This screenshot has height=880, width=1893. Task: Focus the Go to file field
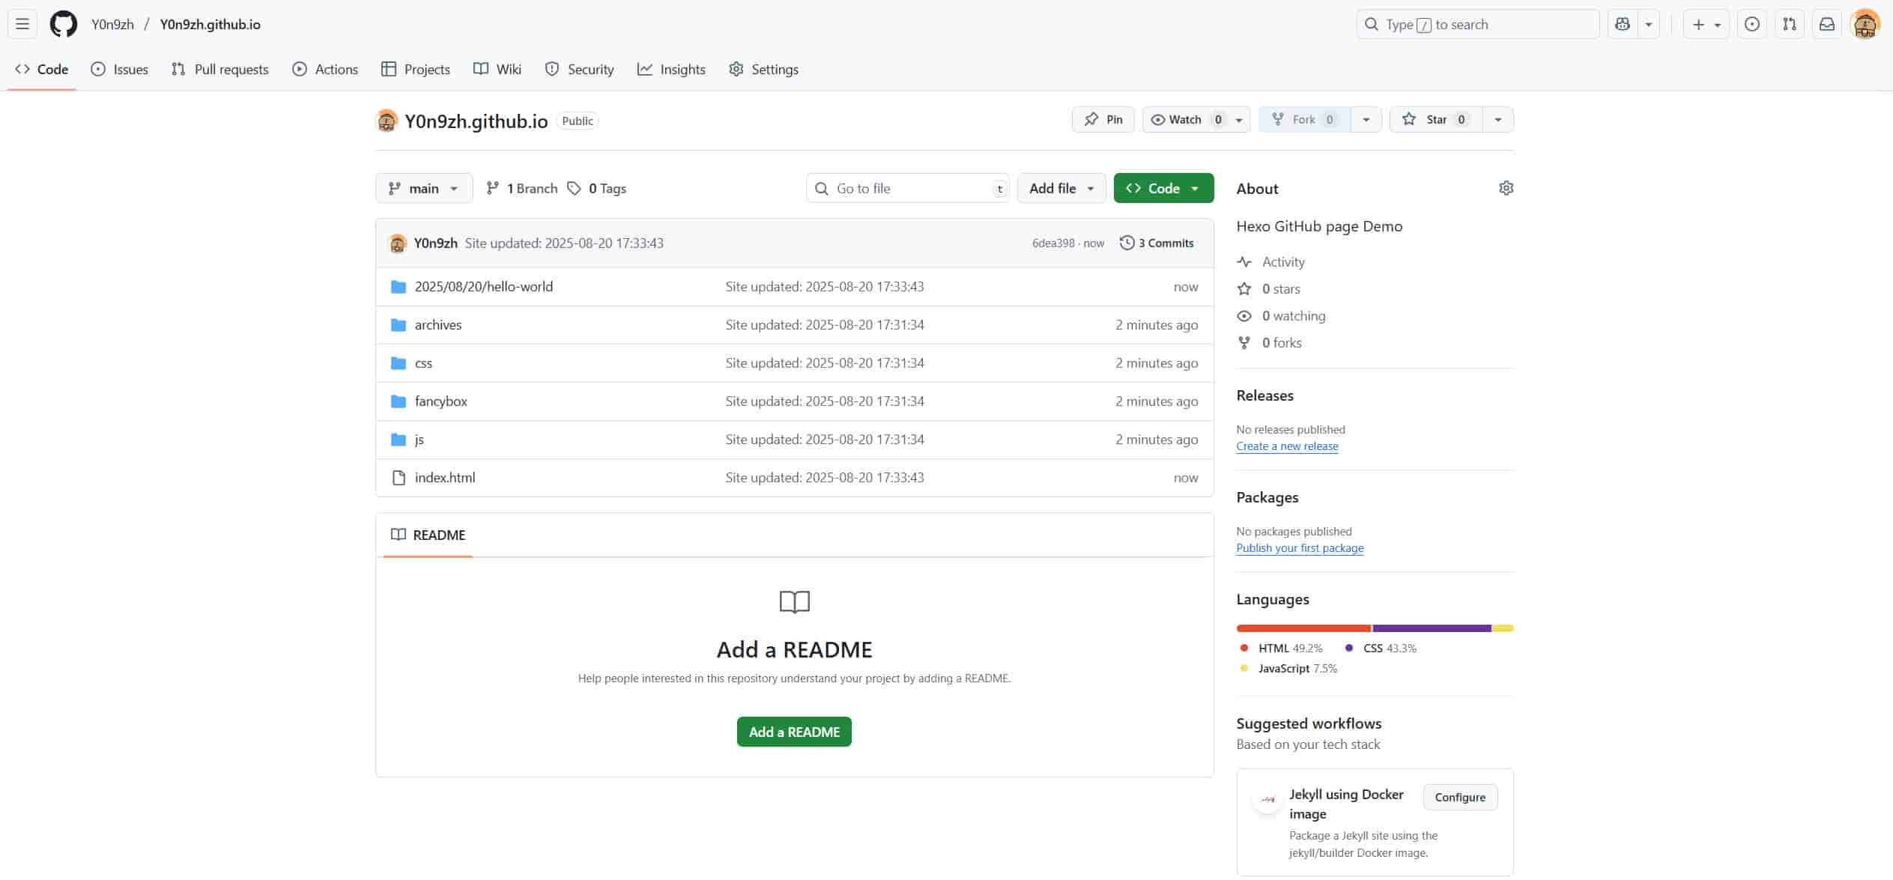(x=907, y=188)
